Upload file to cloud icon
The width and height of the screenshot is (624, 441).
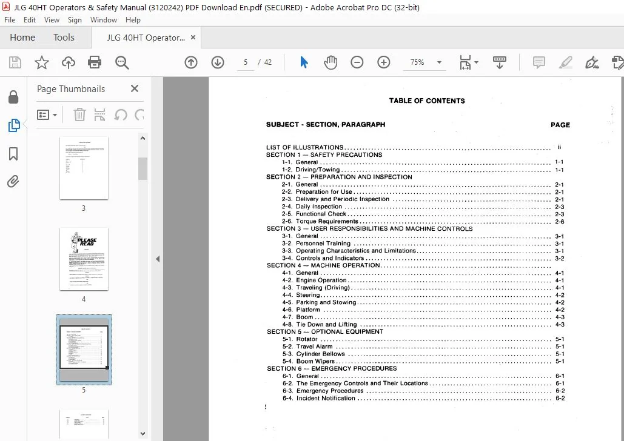pos(68,62)
